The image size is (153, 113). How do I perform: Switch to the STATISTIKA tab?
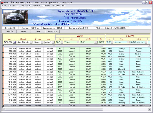click(x=52, y=31)
